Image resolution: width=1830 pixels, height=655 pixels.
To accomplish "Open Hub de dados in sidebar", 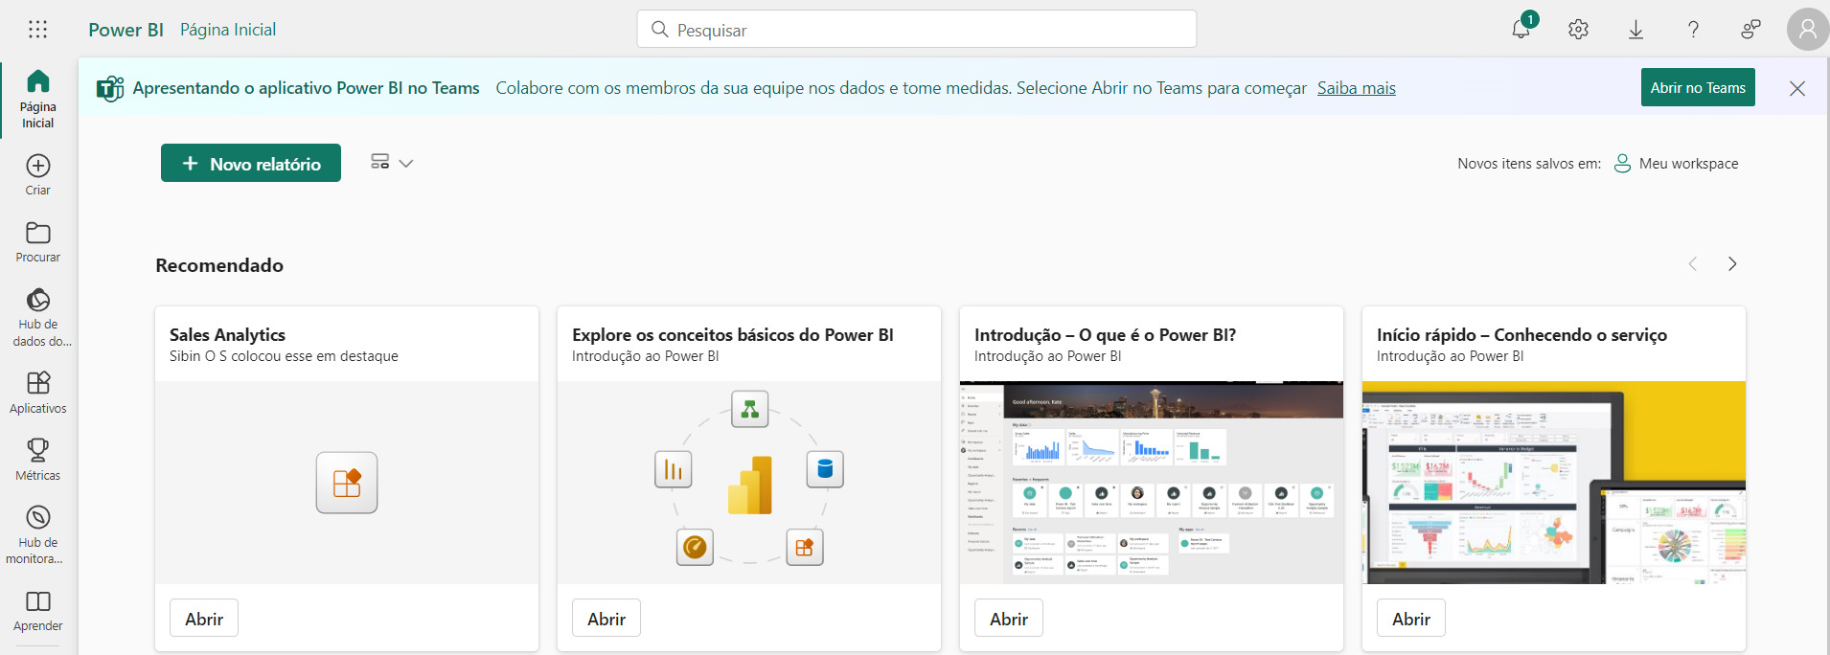I will click(38, 318).
